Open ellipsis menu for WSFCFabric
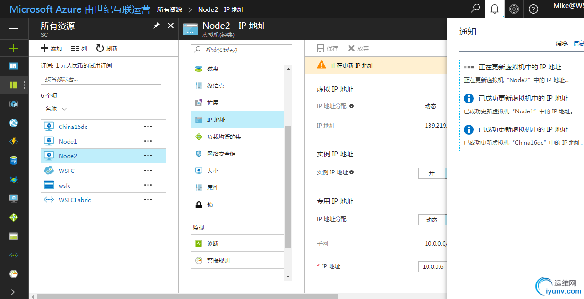Image resolution: width=584 pixels, height=299 pixels. (x=148, y=200)
